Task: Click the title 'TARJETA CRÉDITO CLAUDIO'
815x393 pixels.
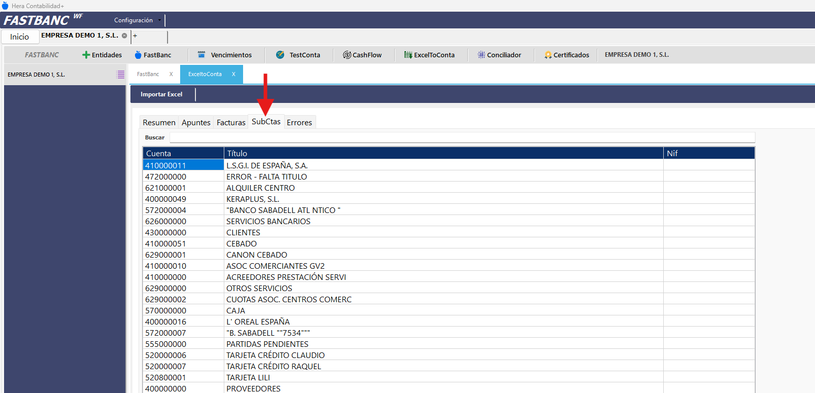Action: [276, 355]
